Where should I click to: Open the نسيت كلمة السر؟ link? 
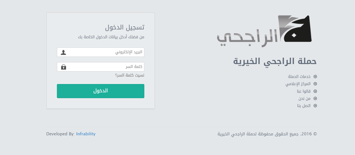130,75
